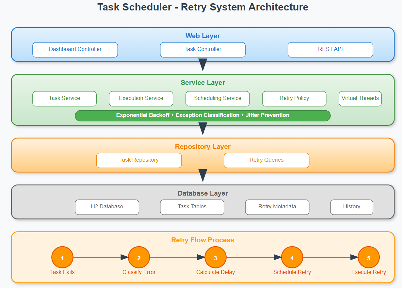Select the Task Controller box
The height and width of the screenshot is (288, 402).
[x=203, y=50]
